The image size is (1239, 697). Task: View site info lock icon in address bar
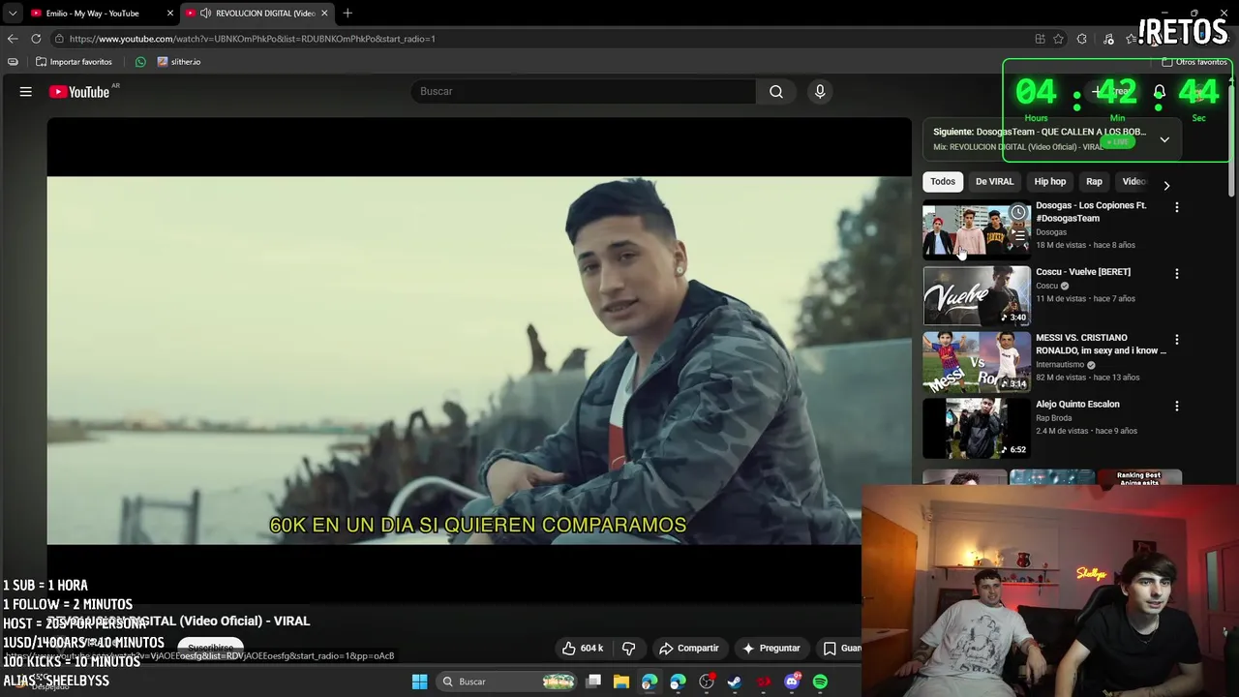(59, 39)
